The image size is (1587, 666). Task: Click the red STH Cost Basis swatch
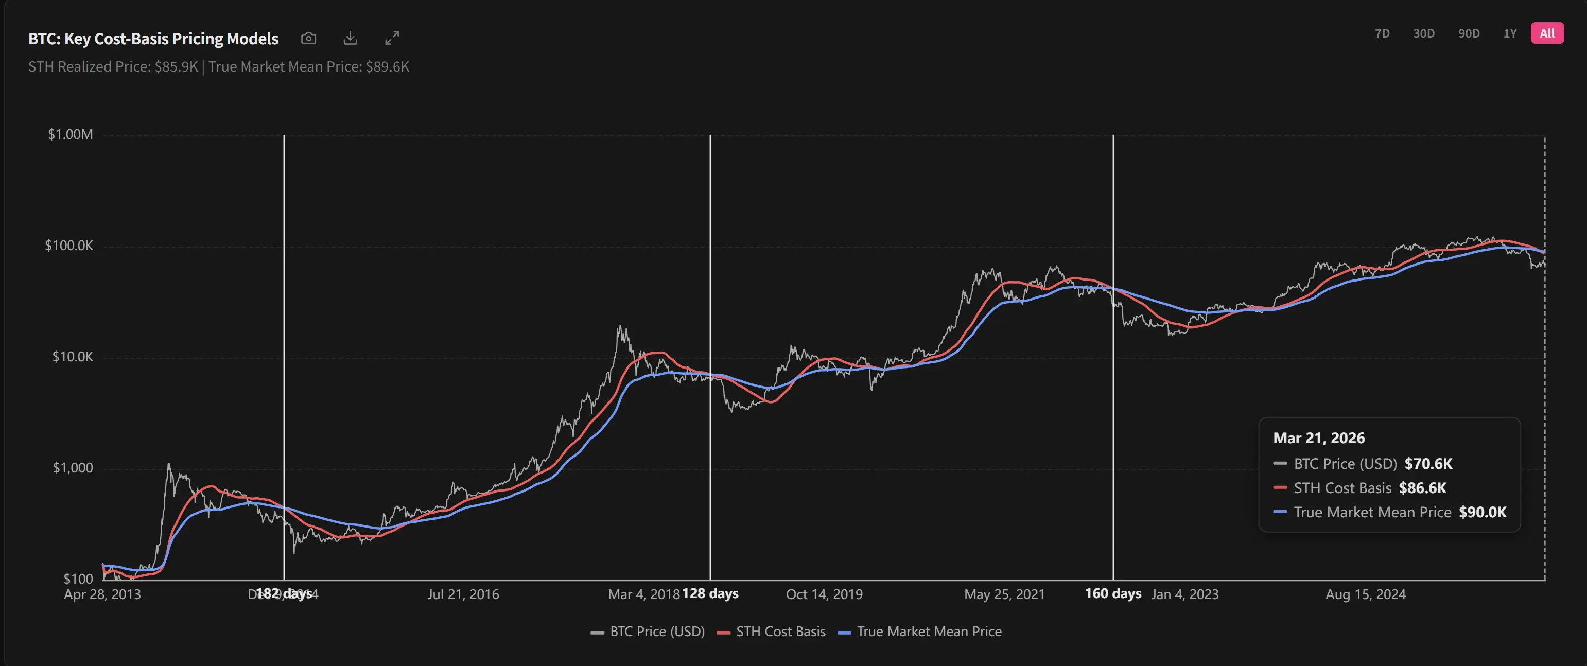coord(723,632)
